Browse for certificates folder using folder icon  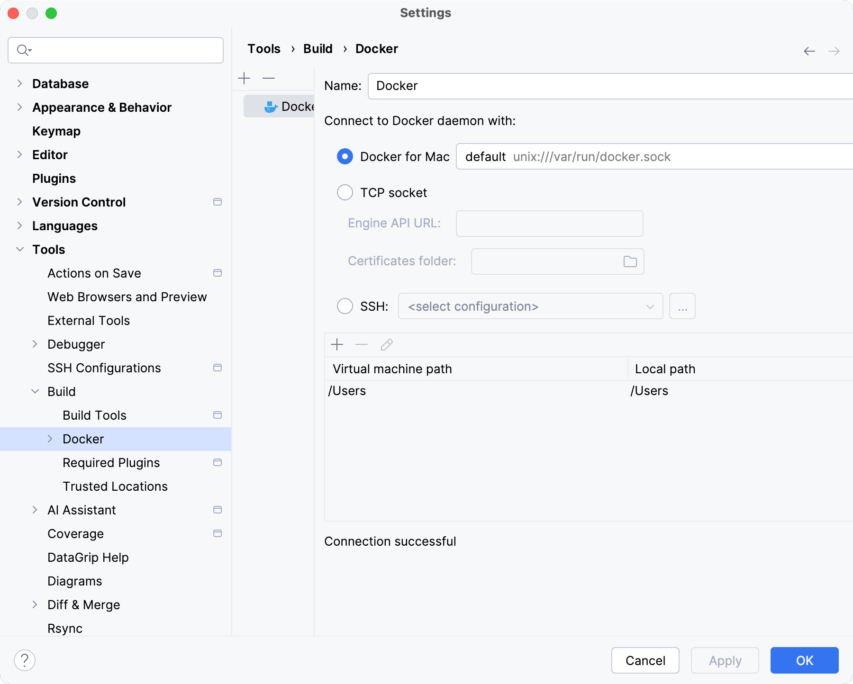click(x=629, y=261)
